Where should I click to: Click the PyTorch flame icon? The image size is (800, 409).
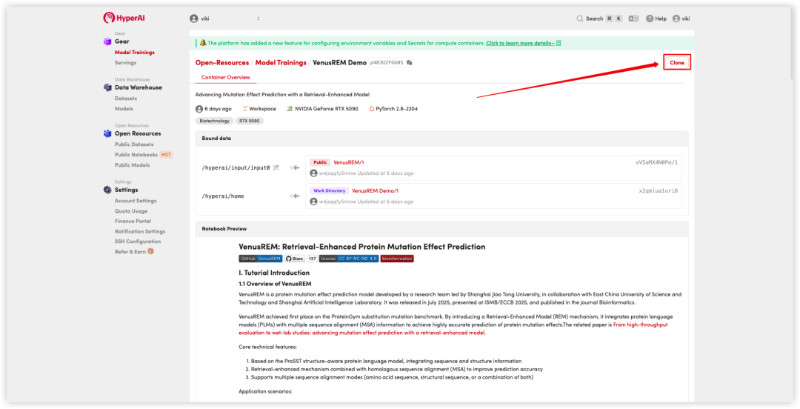pyautogui.click(x=371, y=109)
